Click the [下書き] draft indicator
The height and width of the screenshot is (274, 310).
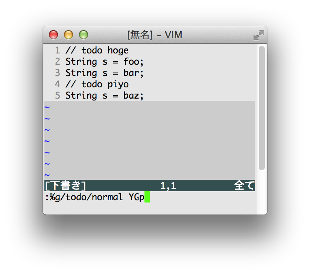click(x=65, y=186)
